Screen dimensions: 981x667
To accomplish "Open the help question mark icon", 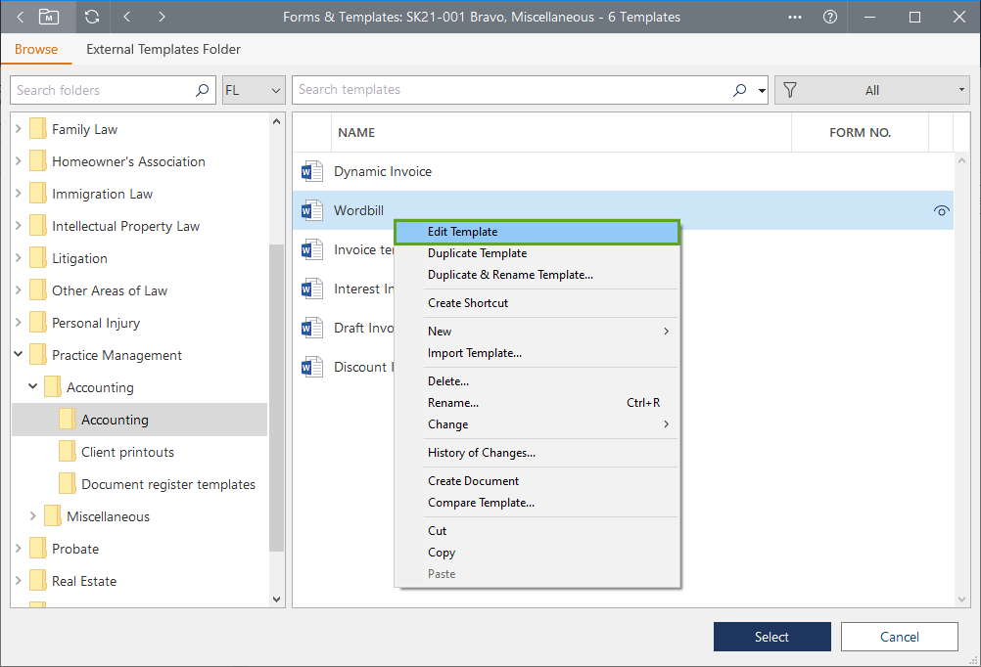I will pyautogui.click(x=830, y=17).
